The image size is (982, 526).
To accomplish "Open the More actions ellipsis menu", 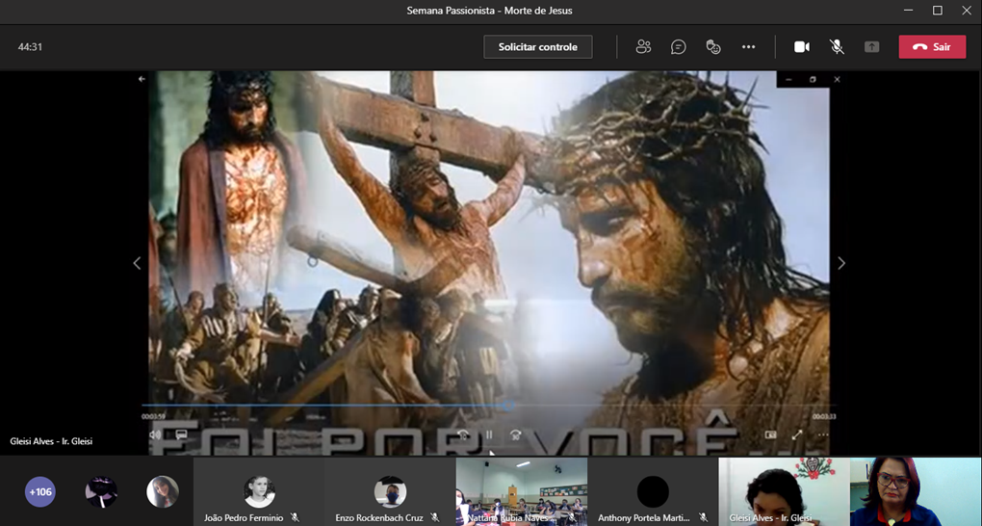I will click(x=748, y=47).
